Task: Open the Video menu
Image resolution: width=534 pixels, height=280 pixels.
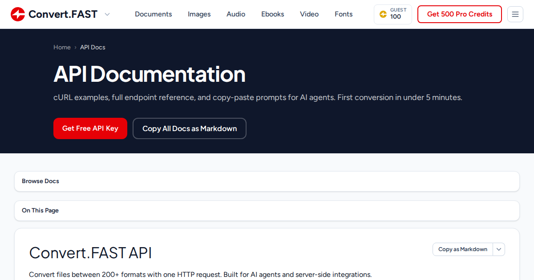Action: (x=309, y=14)
